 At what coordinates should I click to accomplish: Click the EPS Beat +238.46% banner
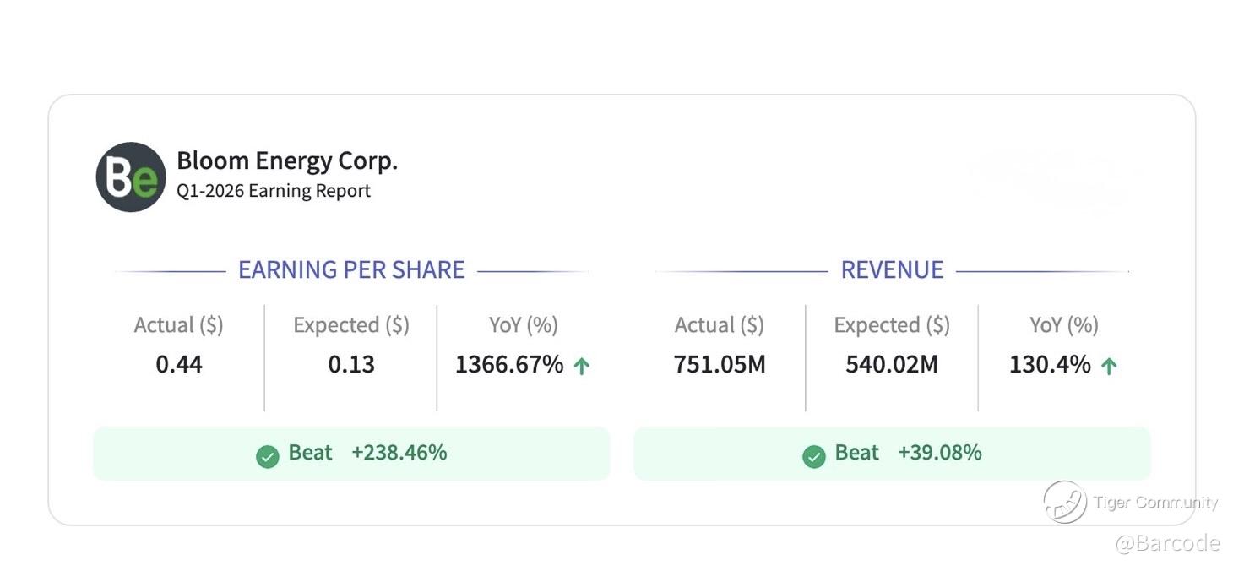tap(351, 454)
